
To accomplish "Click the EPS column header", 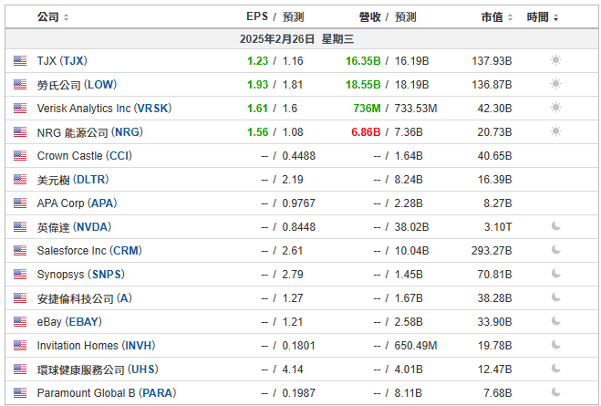I will 257,16.
